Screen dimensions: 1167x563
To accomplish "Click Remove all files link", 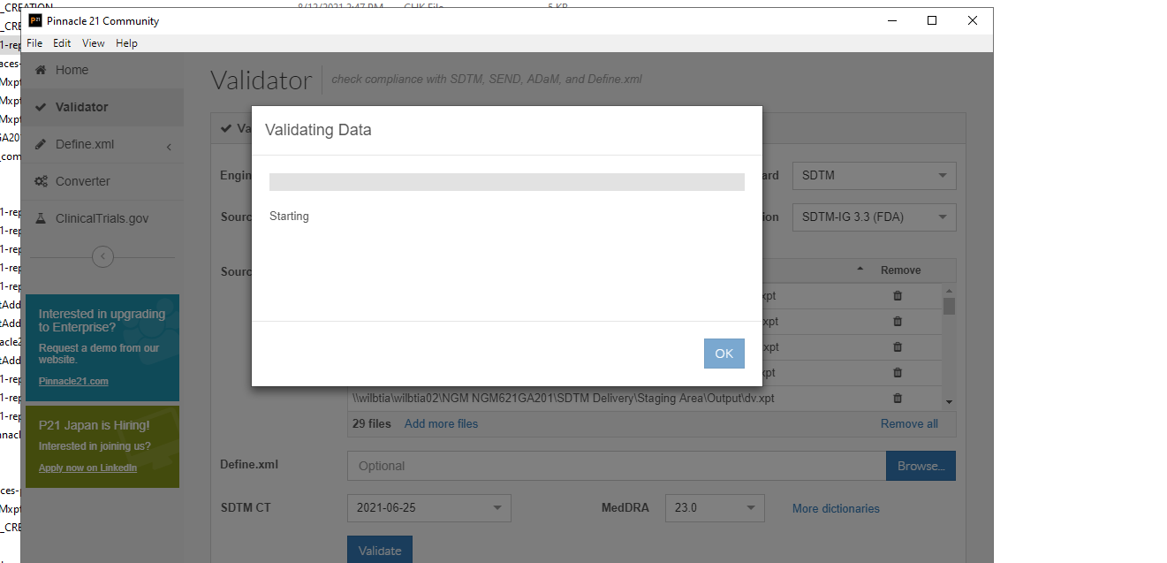I will coord(909,423).
